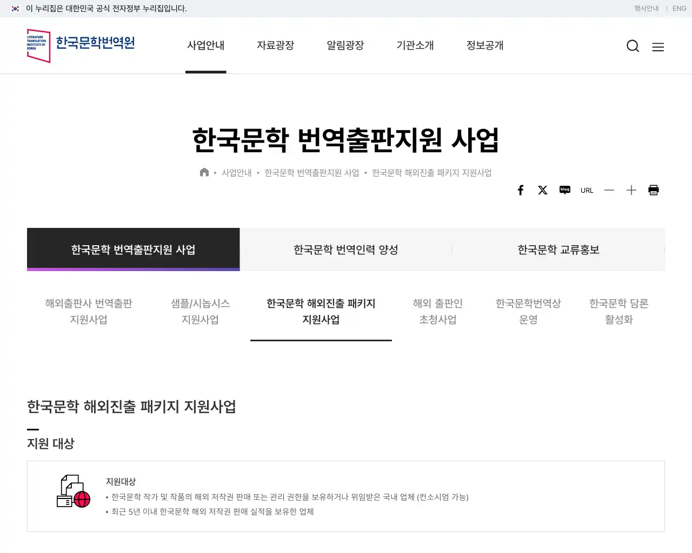Select the 한국문학 교류홍보 tab
The image size is (692, 553).
coord(558,249)
